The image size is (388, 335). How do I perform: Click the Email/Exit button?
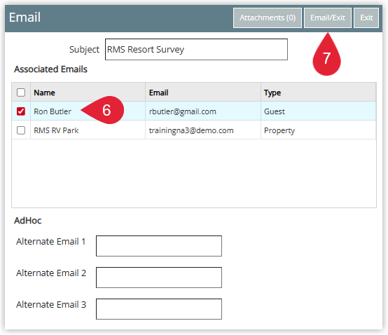[x=328, y=18]
